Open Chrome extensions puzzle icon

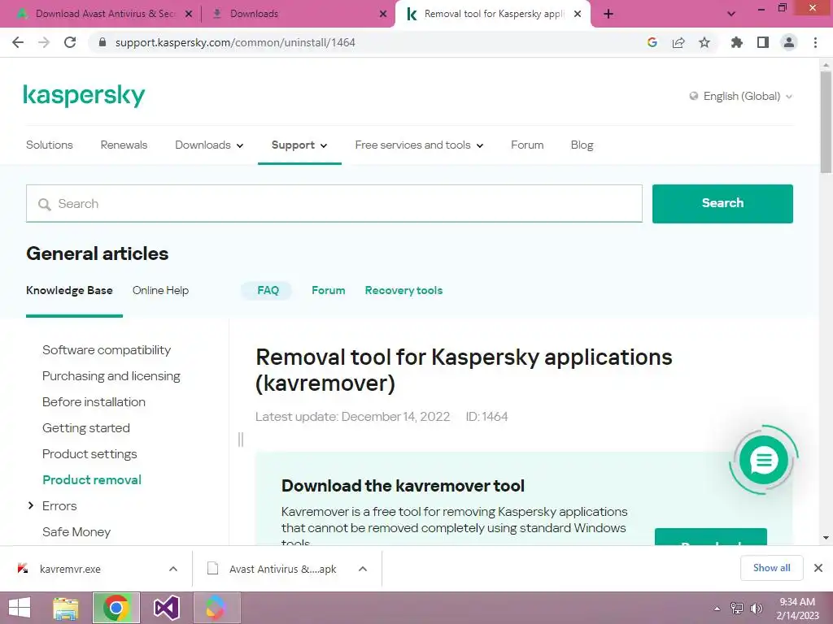click(x=737, y=42)
